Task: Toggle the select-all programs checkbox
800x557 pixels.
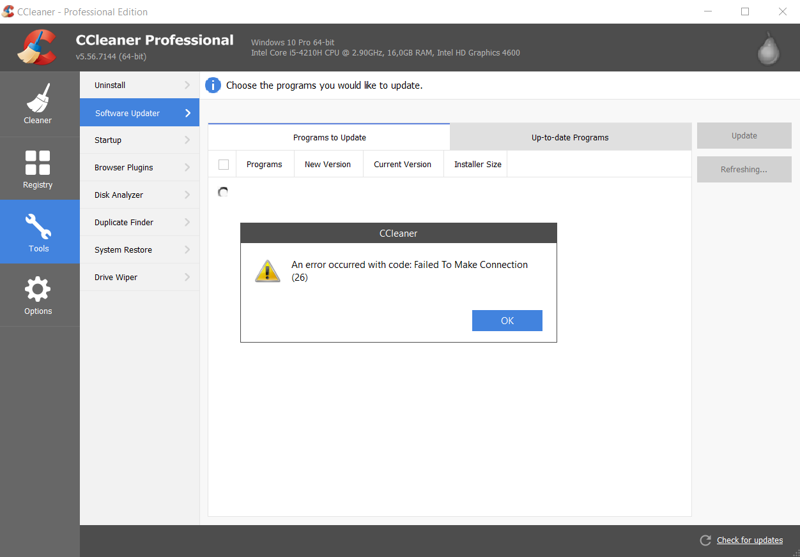Action: (x=224, y=165)
